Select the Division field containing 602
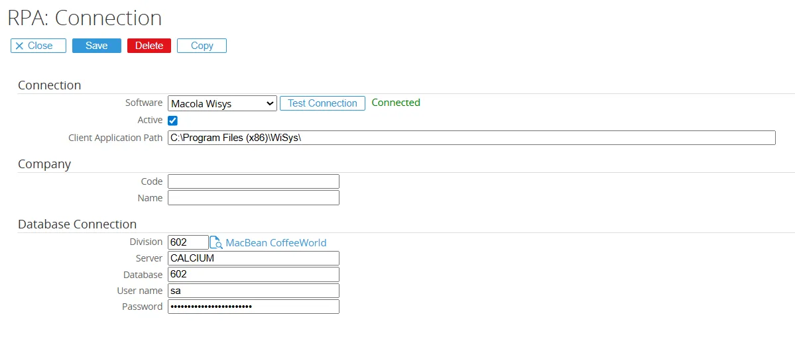Screen dimensions: 795x339 188,242
